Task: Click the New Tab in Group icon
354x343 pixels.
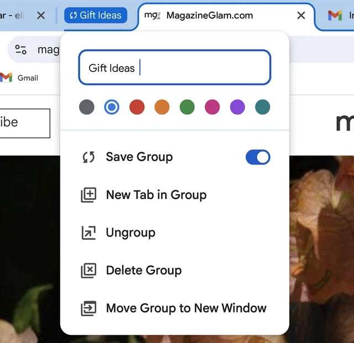Action: (x=88, y=195)
